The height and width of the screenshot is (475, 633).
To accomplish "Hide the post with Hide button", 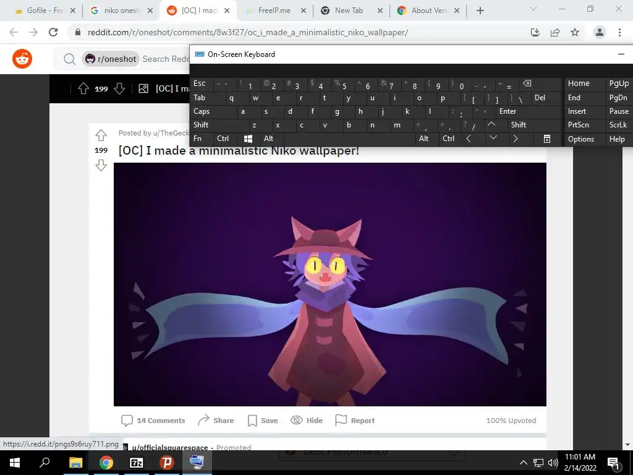I will coord(307,421).
